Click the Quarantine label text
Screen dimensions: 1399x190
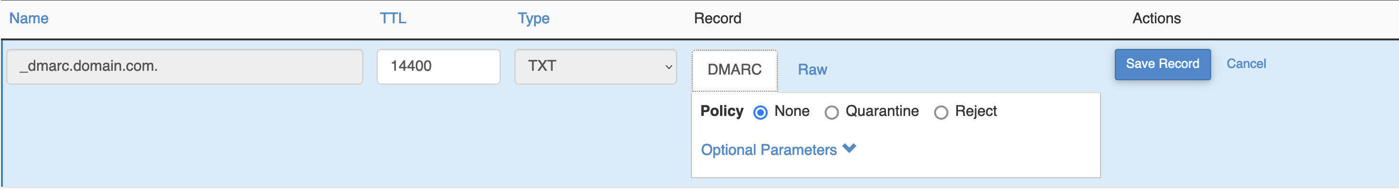[882, 111]
